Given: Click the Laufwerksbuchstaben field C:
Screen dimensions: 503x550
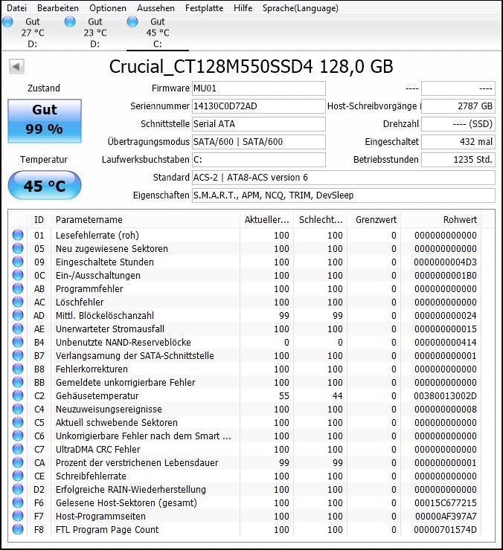Looking at the screenshot, I should [258, 160].
